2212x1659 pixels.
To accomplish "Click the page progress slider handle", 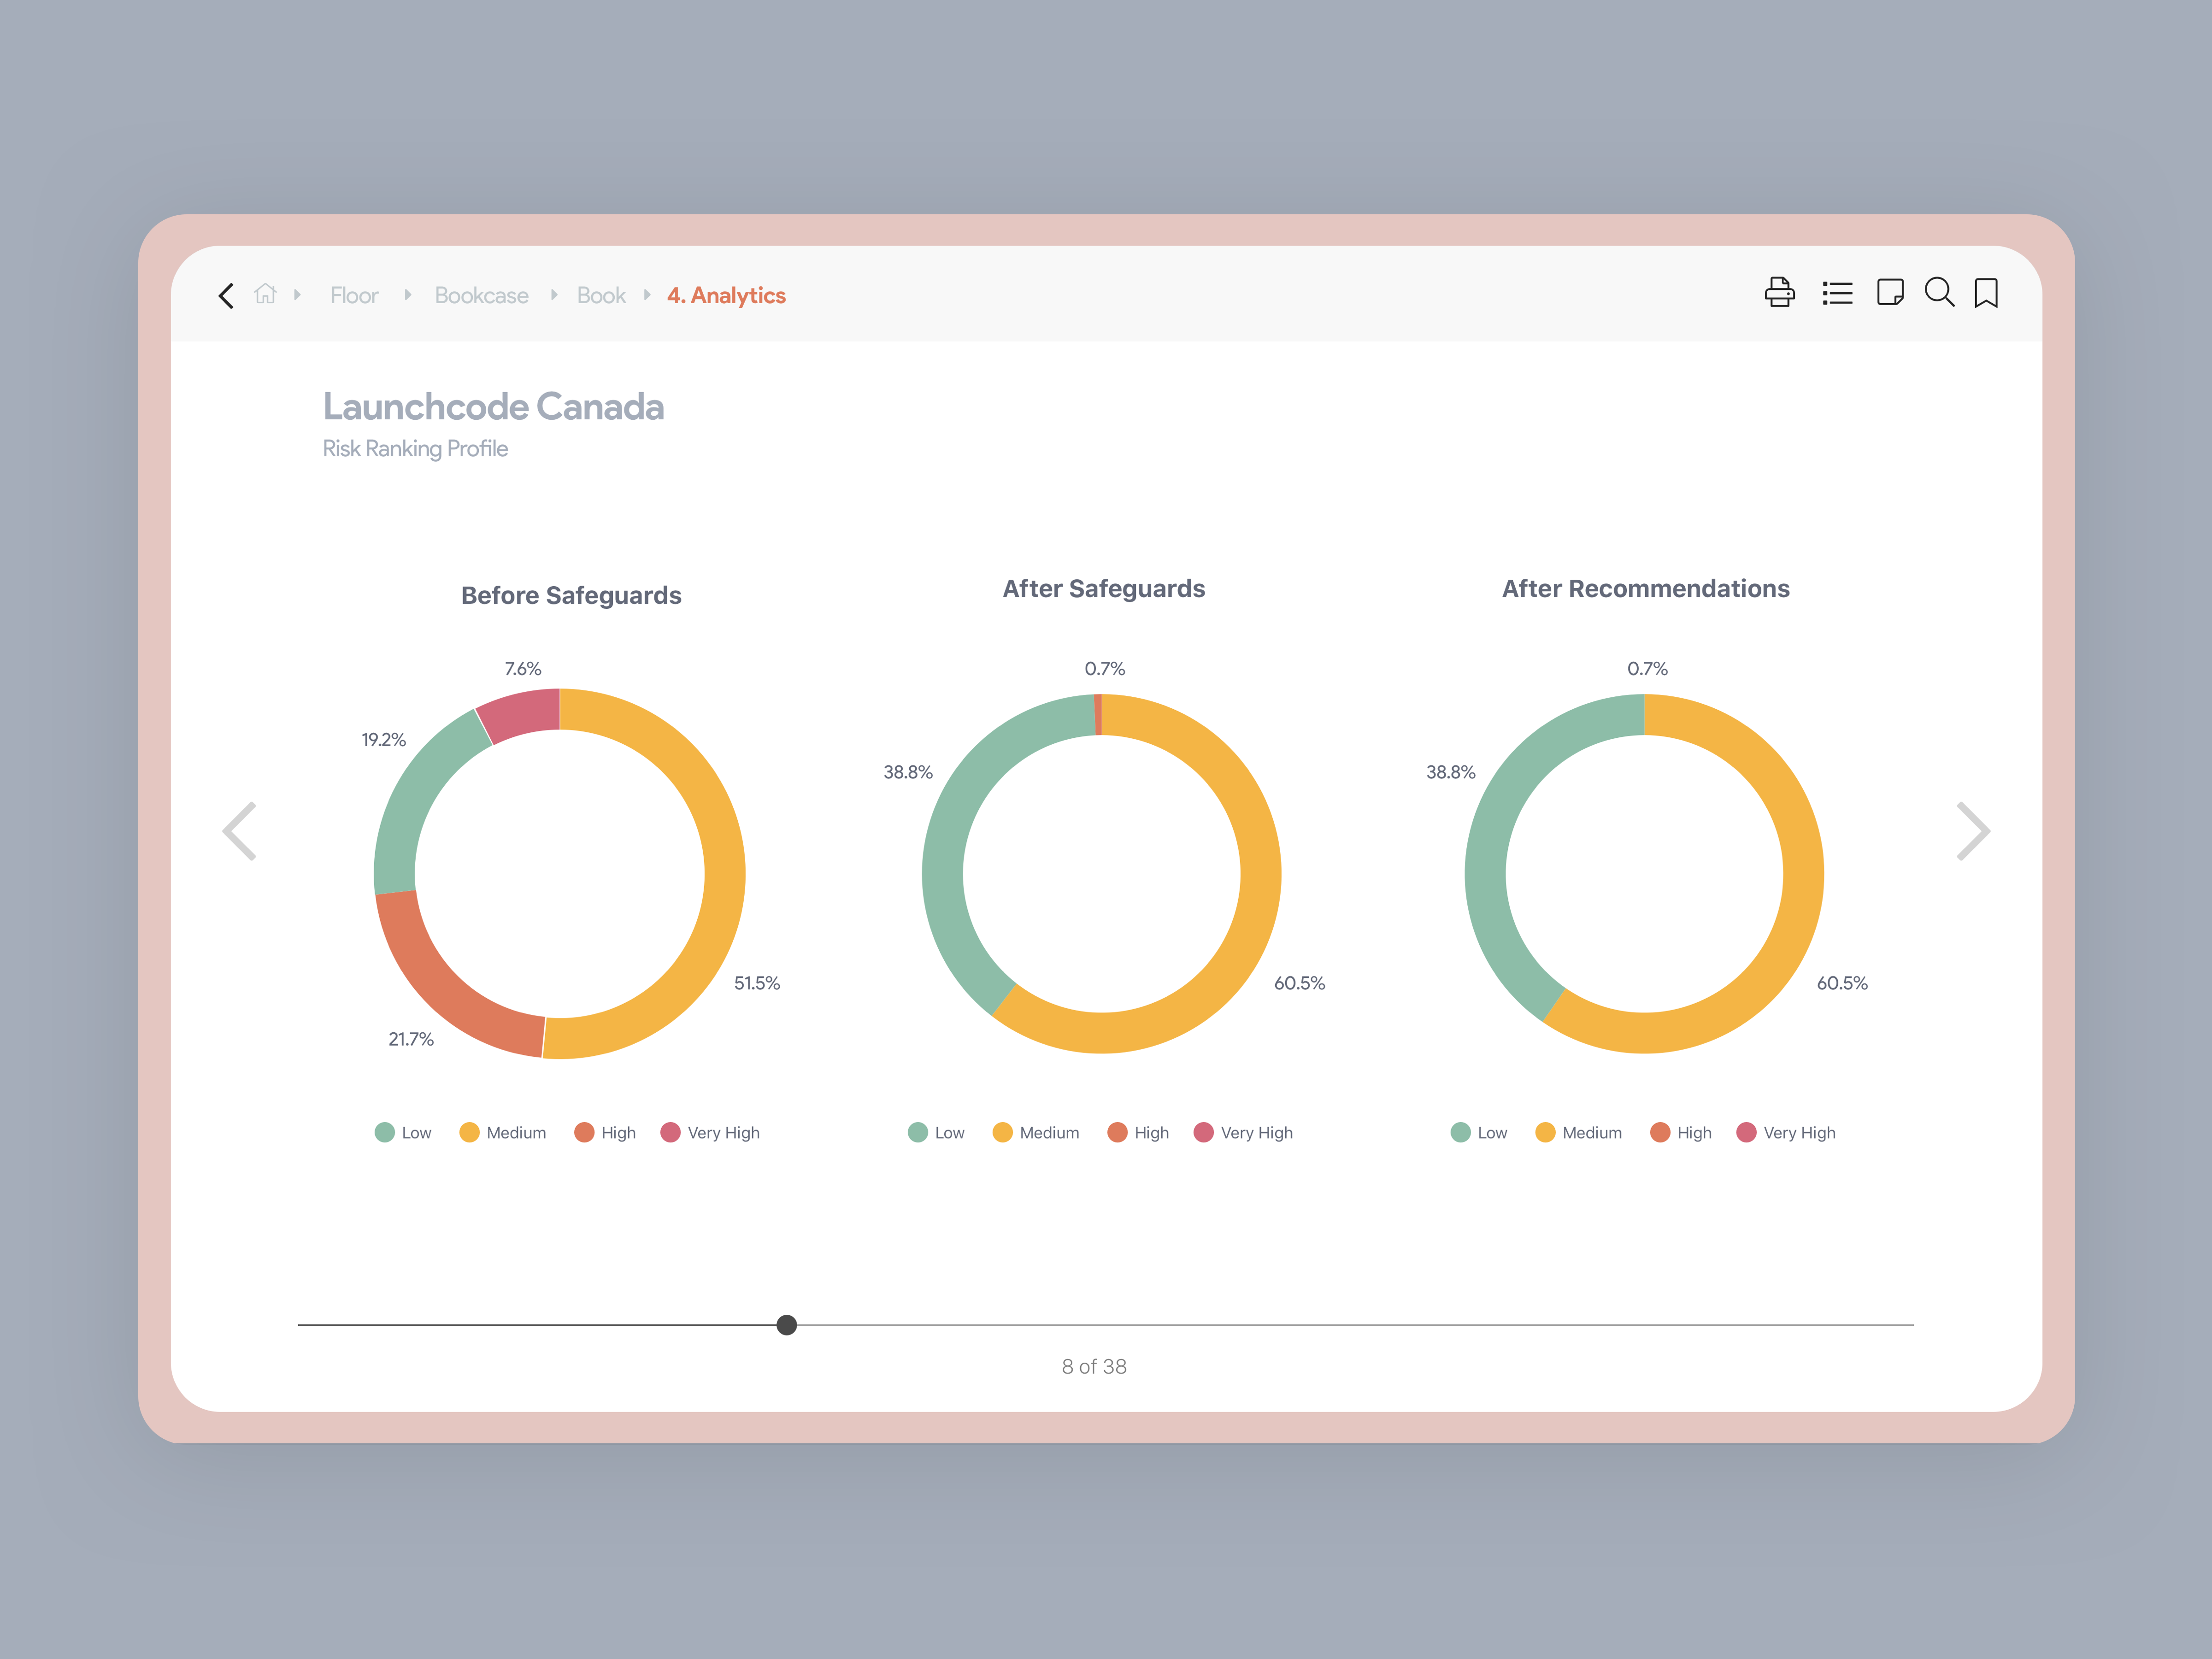I will click(x=787, y=1325).
